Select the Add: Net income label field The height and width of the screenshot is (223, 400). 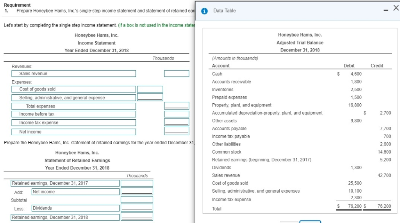tap(75, 192)
